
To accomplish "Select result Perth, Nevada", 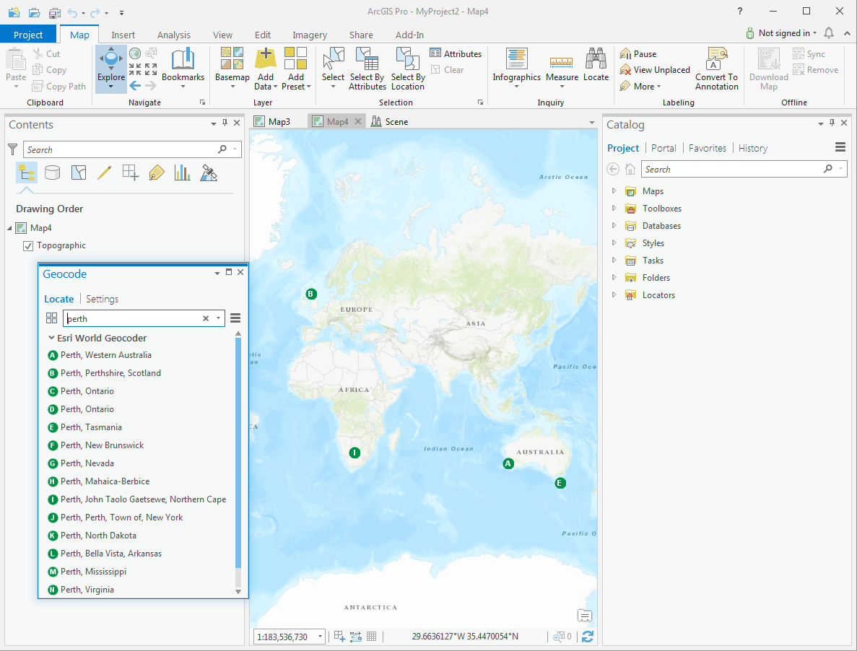I will tap(87, 463).
